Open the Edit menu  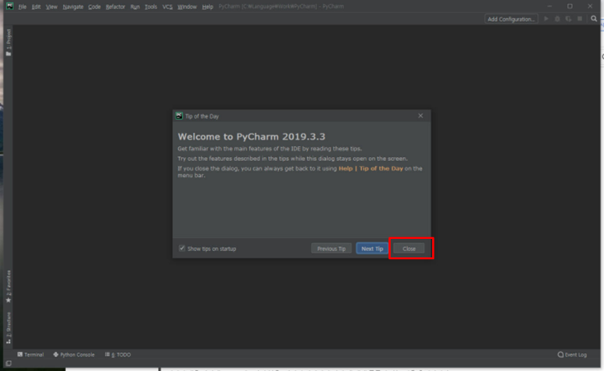tap(36, 6)
